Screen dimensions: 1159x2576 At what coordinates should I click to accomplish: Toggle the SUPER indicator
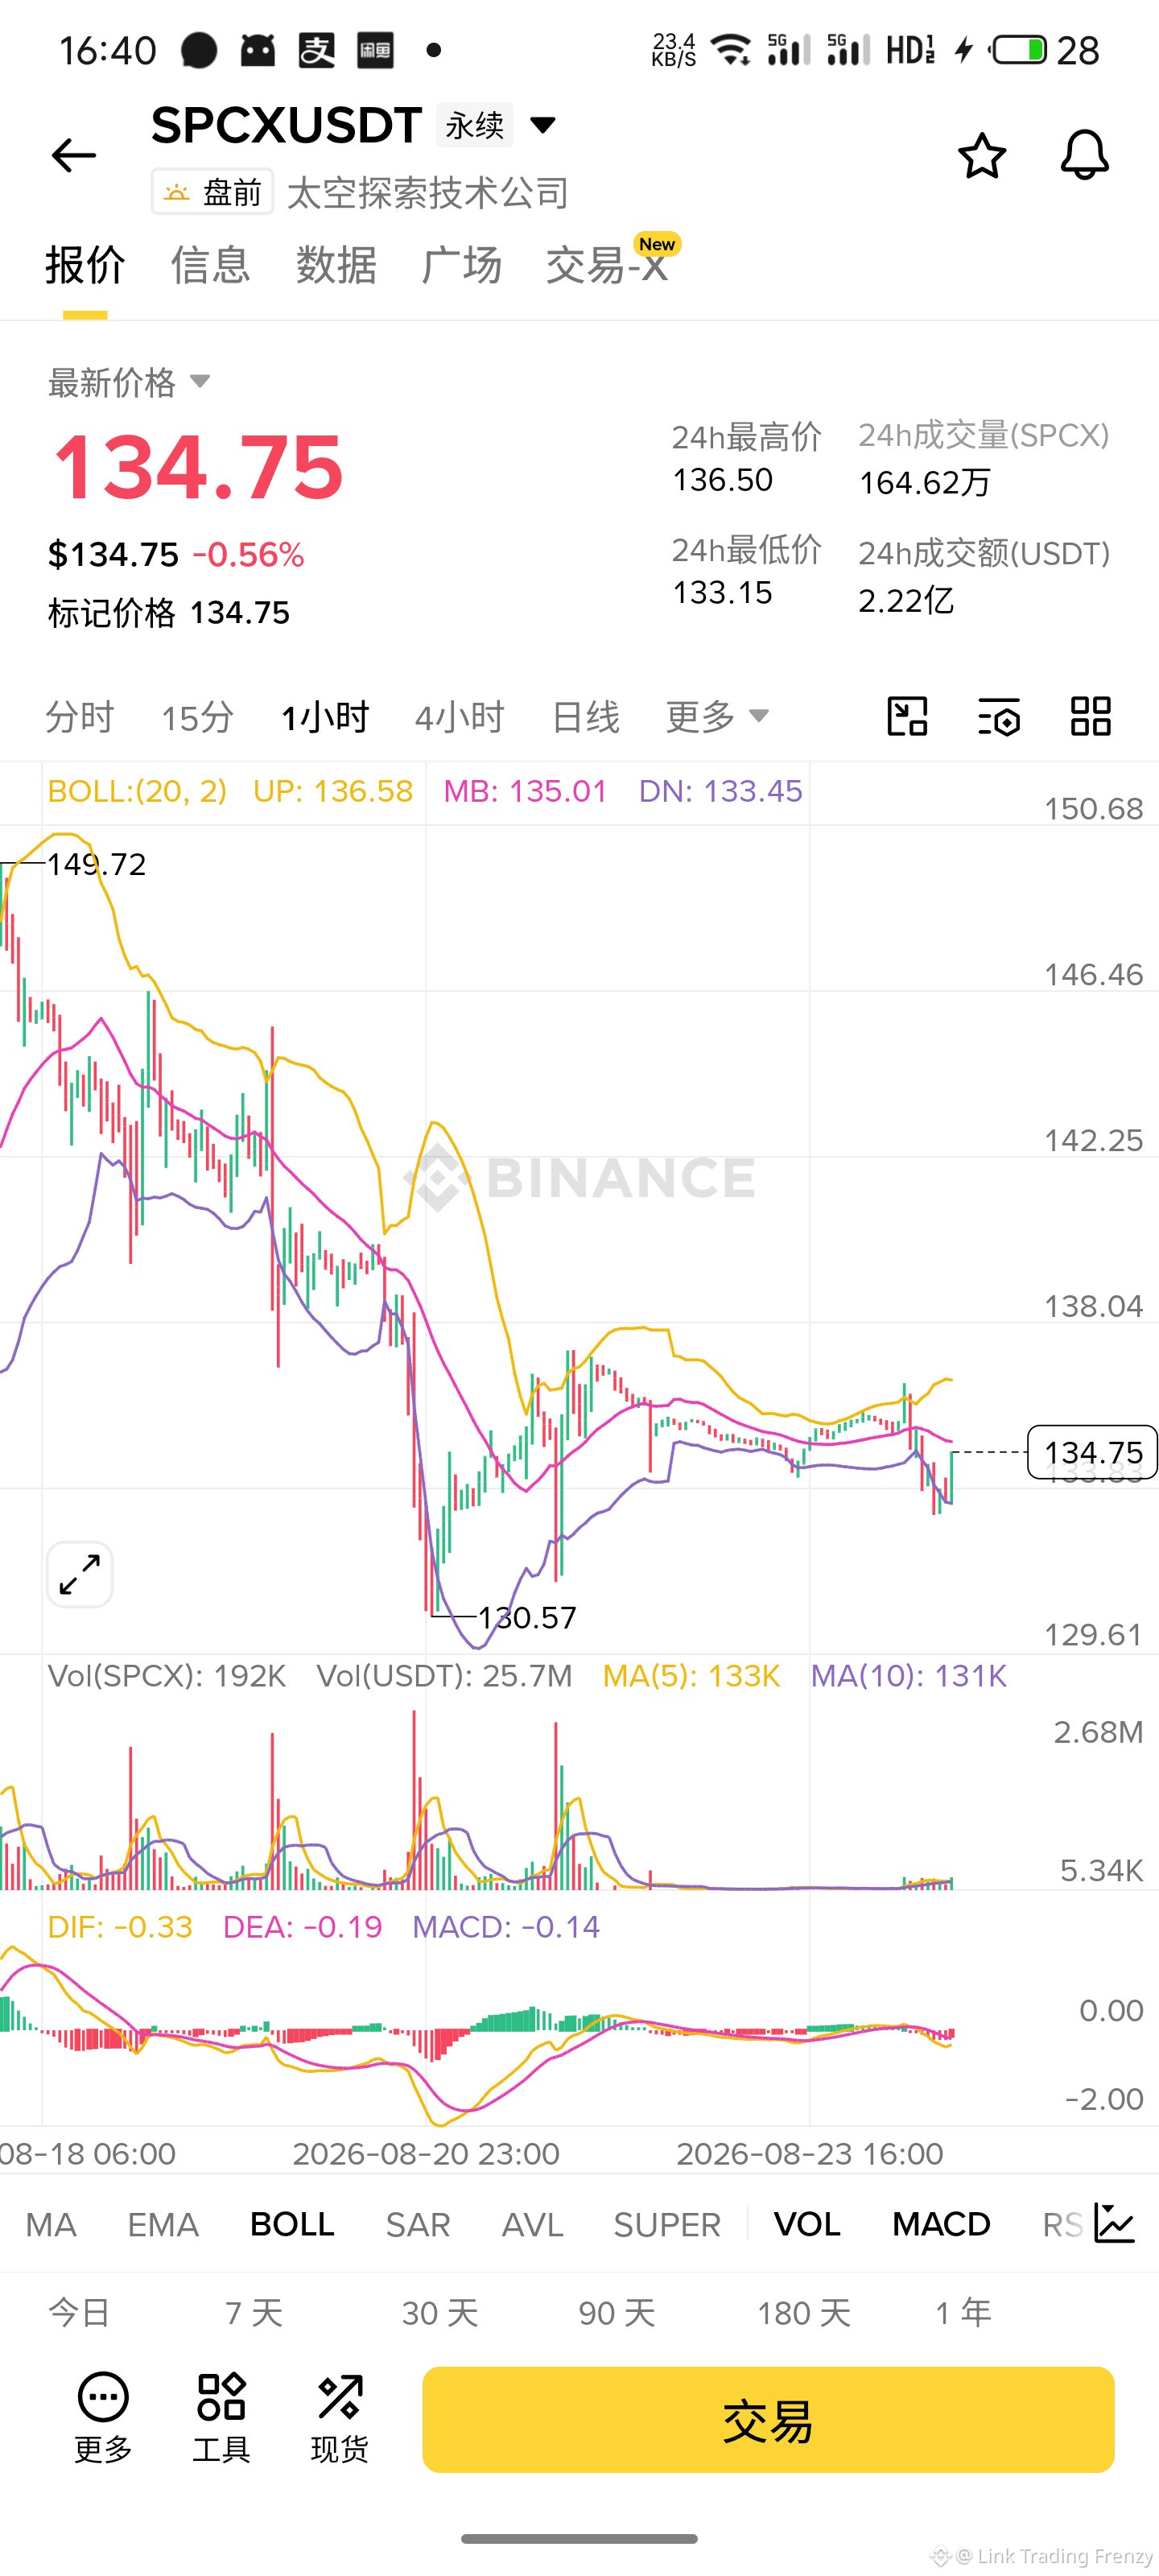[667, 2224]
